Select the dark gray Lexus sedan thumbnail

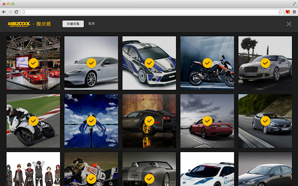(x=265, y=169)
